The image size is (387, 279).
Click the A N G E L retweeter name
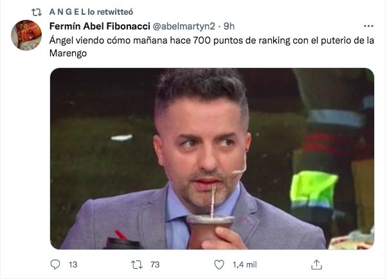(67, 12)
